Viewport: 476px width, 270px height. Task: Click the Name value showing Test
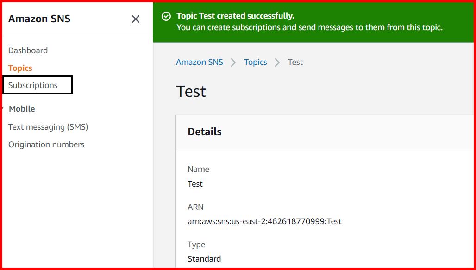click(195, 184)
